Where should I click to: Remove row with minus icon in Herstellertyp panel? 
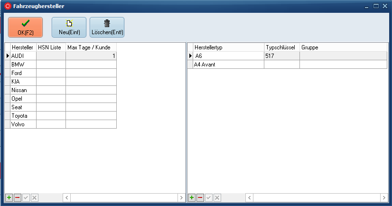coord(200,197)
